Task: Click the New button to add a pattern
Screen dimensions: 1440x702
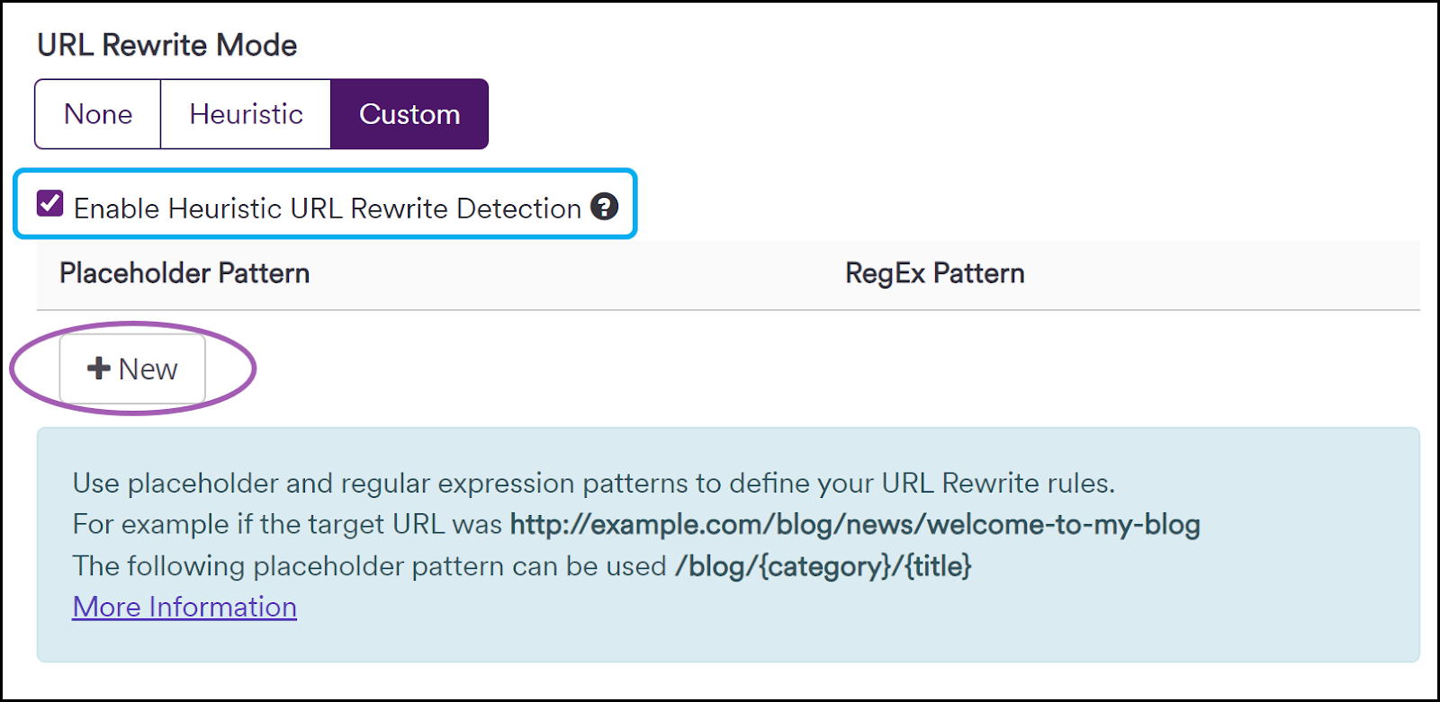Action: (131, 368)
